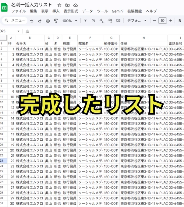Click 執行役員 cell in row 2
Screen dimensions: 184x207
coord(70,49)
